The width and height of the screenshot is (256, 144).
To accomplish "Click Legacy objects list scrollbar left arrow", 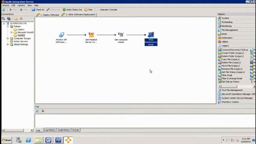I will [220, 86].
